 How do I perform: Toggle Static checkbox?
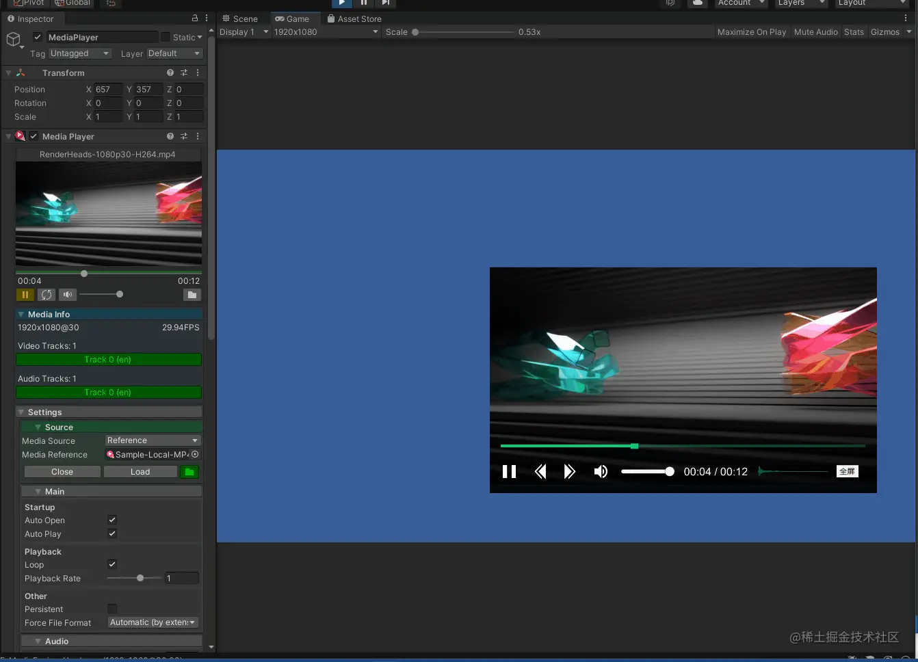coord(166,37)
